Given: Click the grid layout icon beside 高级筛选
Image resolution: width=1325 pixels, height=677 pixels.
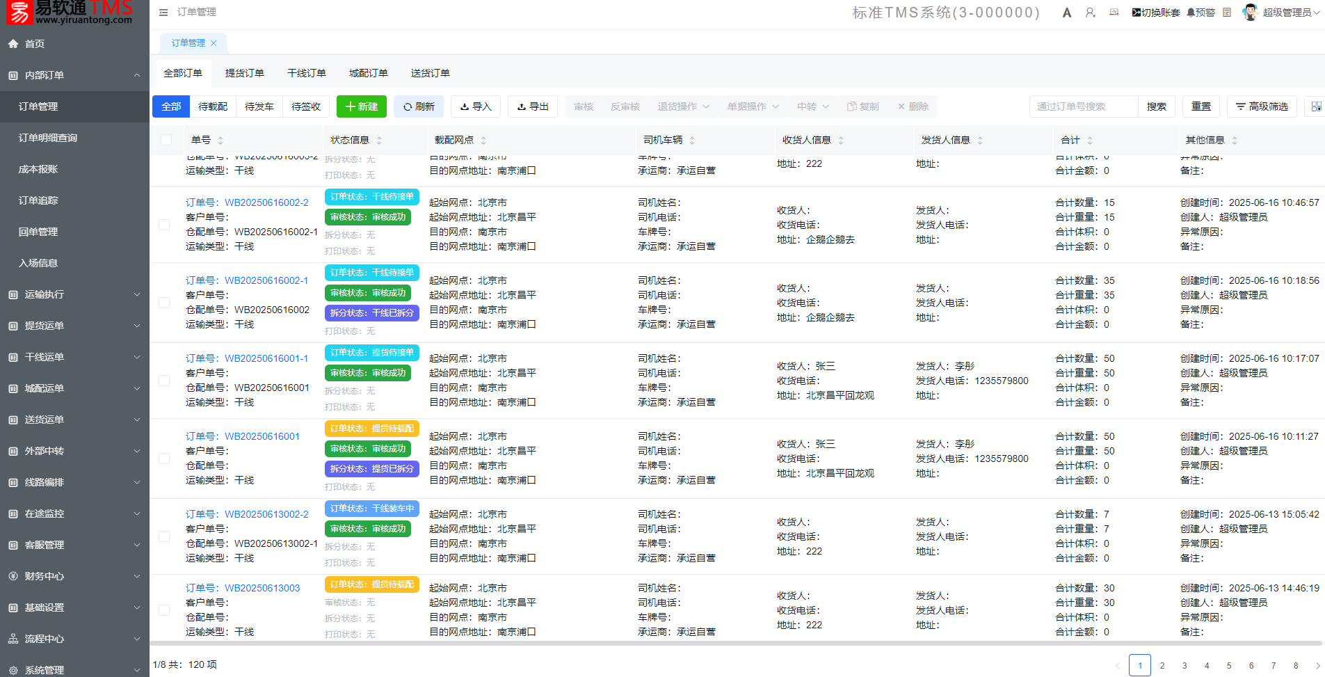Looking at the screenshot, I should click(x=1316, y=106).
